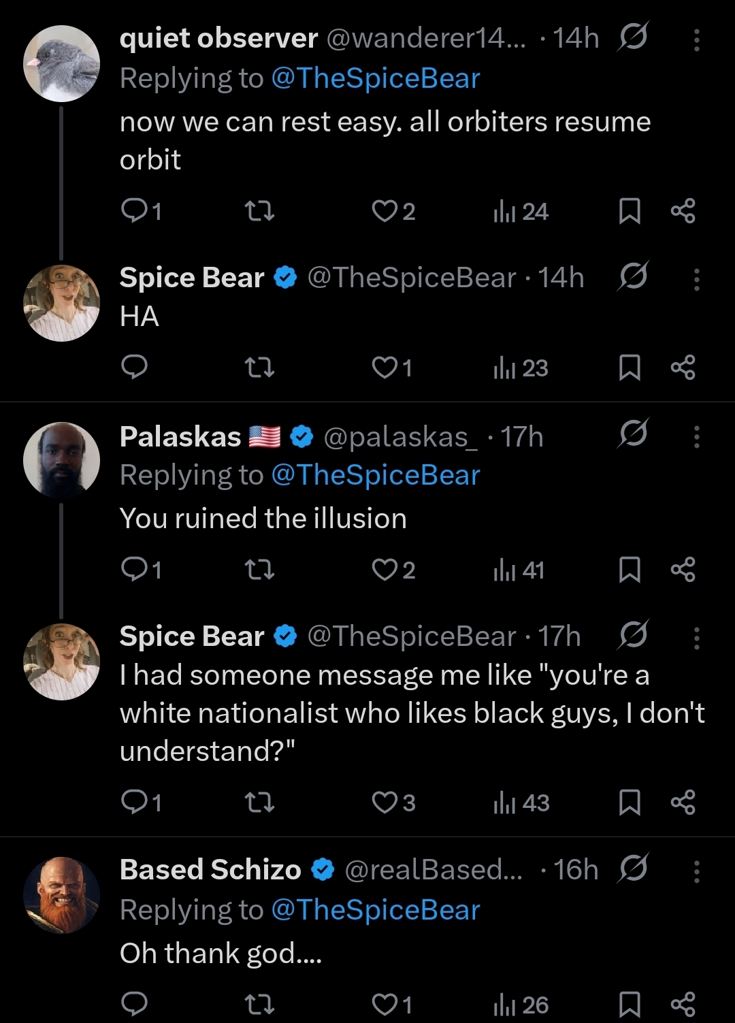735x1023 pixels.
Task: Open the reply composer on Spice Bear's "HA" tweet
Action: pos(134,368)
